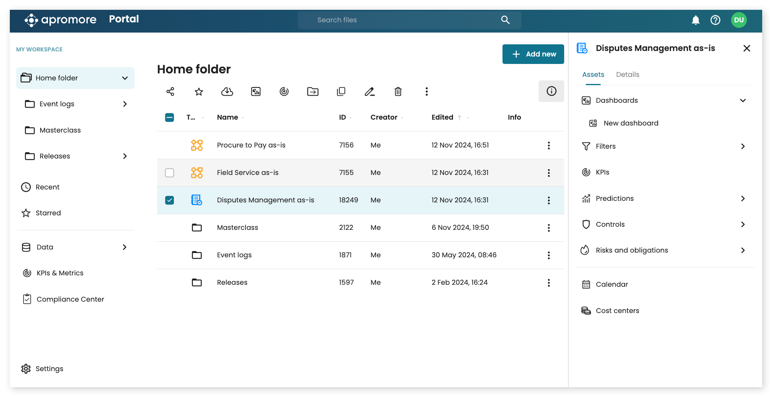
Task: Click the share icon in the toolbar
Action: 170,91
